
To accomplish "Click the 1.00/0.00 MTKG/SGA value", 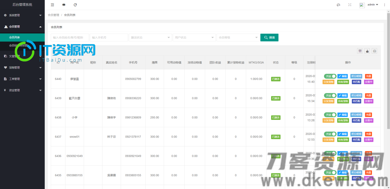I will [x=256, y=79].
